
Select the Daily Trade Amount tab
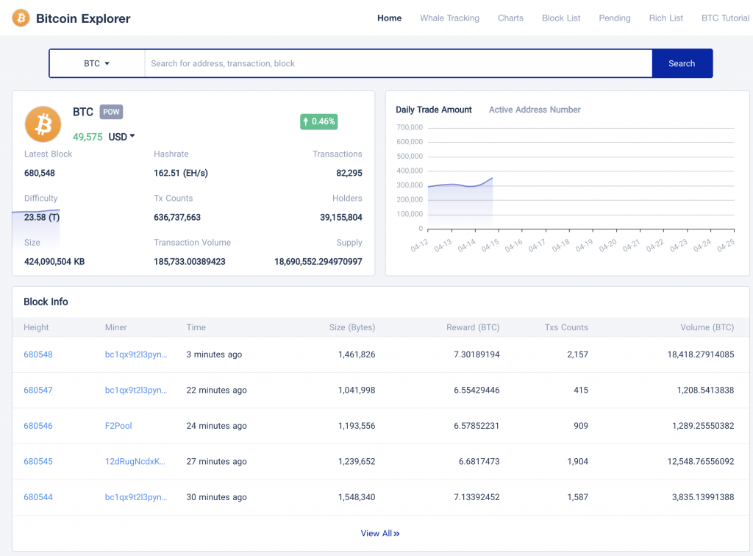coord(434,110)
